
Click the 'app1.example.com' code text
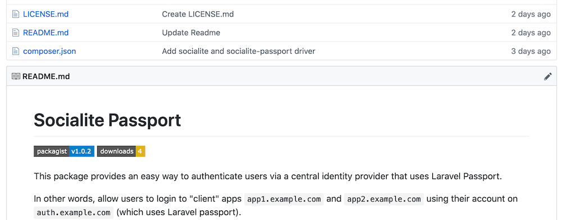point(284,199)
